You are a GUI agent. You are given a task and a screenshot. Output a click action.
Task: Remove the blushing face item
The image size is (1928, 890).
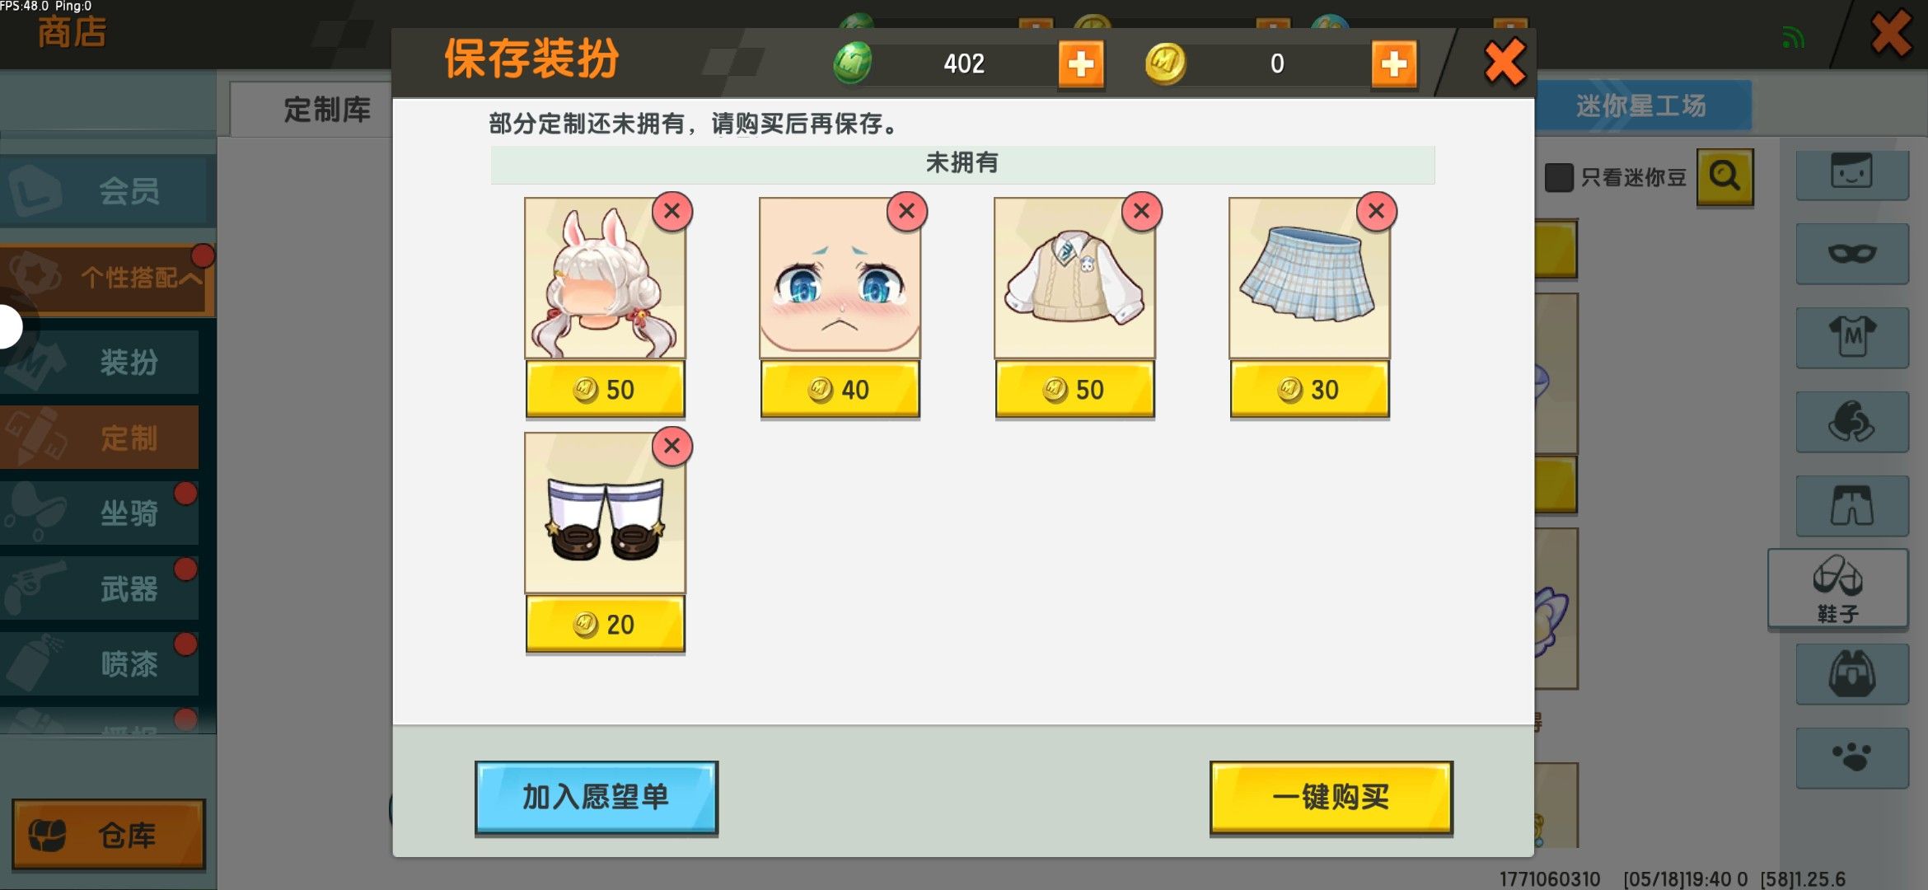point(906,212)
